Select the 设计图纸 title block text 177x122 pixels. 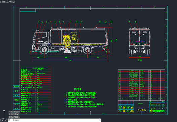(x=141, y=110)
